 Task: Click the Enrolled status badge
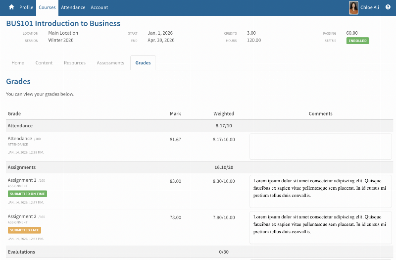click(x=357, y=41)
